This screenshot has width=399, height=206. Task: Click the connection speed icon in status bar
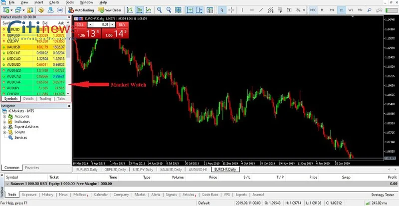[368, 203]
